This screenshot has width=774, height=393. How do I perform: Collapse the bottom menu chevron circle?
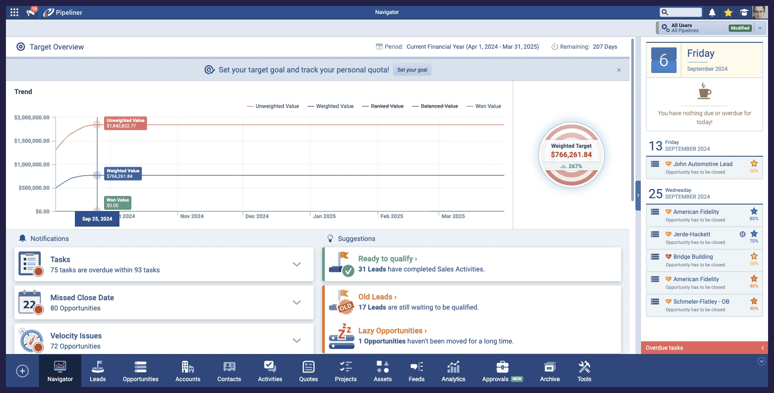(762, 361)
